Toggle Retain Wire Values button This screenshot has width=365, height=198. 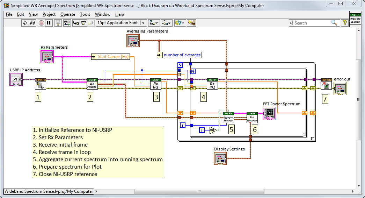67,23
